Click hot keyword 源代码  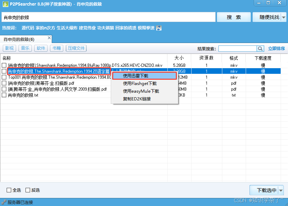[28, 28]
